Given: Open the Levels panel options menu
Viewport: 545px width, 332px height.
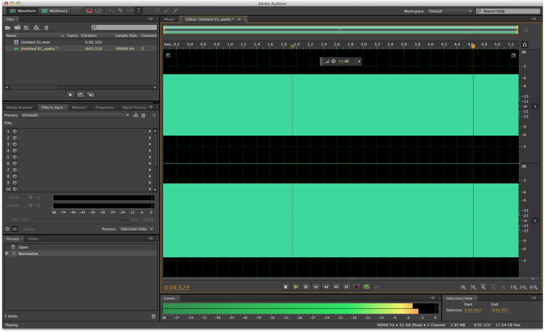Looking at the screenshot, I should [x=433, y=298].
